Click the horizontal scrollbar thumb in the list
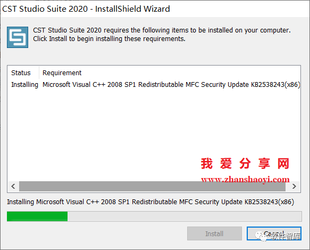The image size is (310, 250). pyautogui.click(x=152, y=187)
